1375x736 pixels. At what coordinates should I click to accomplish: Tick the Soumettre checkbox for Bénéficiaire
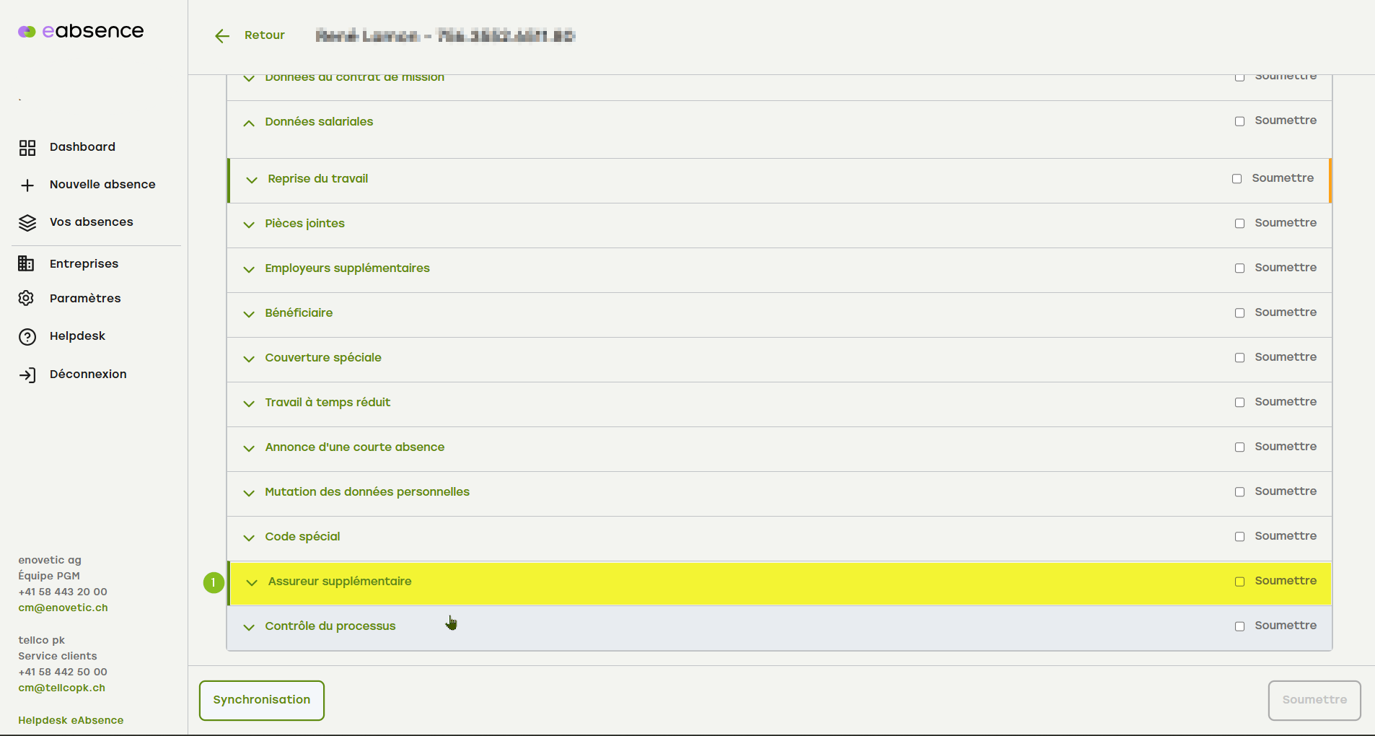1239,313
